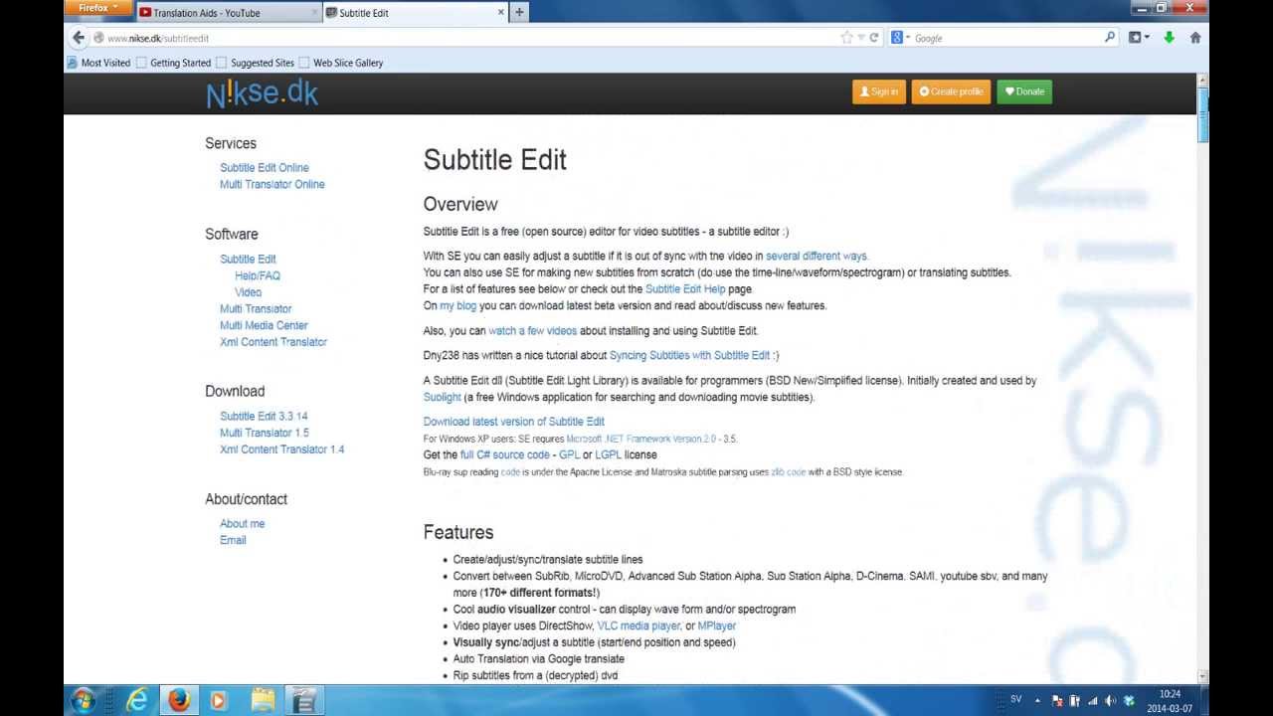Bookmark this page with the star icon
Image resolution: width=1273 pixels, height=716 pixels.
(846, 38)
